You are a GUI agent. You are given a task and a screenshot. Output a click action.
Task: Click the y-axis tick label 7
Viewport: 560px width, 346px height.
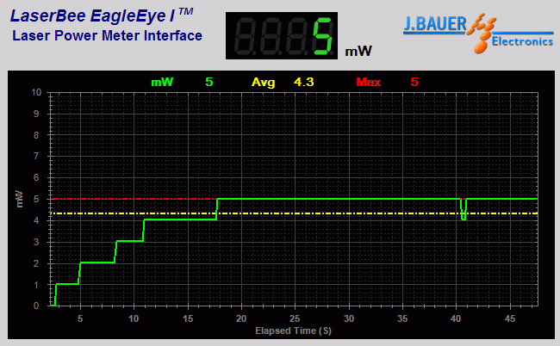pos(36,157)
